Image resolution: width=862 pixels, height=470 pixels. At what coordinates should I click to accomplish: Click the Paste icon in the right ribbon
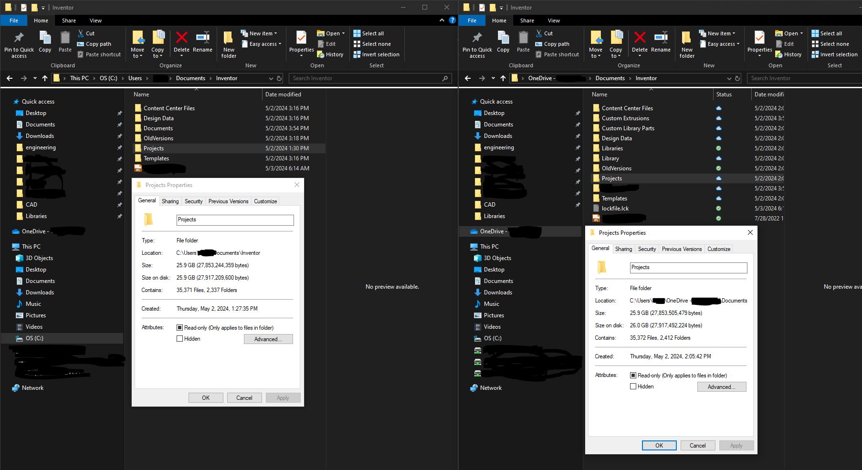(x=523, y=42)
